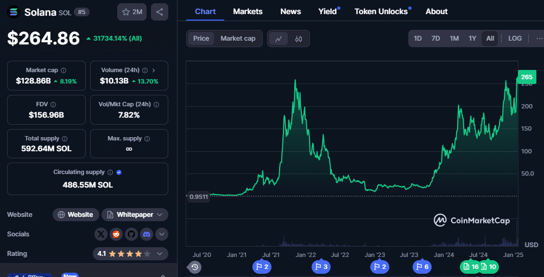
Task: Click the Website button
Action: tap(76, 215)
